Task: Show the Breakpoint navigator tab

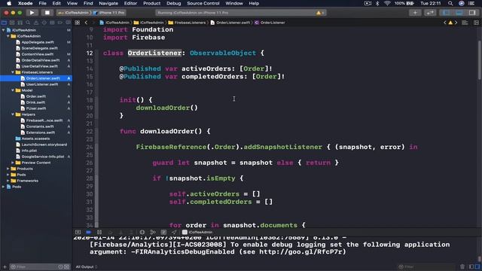Action: click(60, 23)
